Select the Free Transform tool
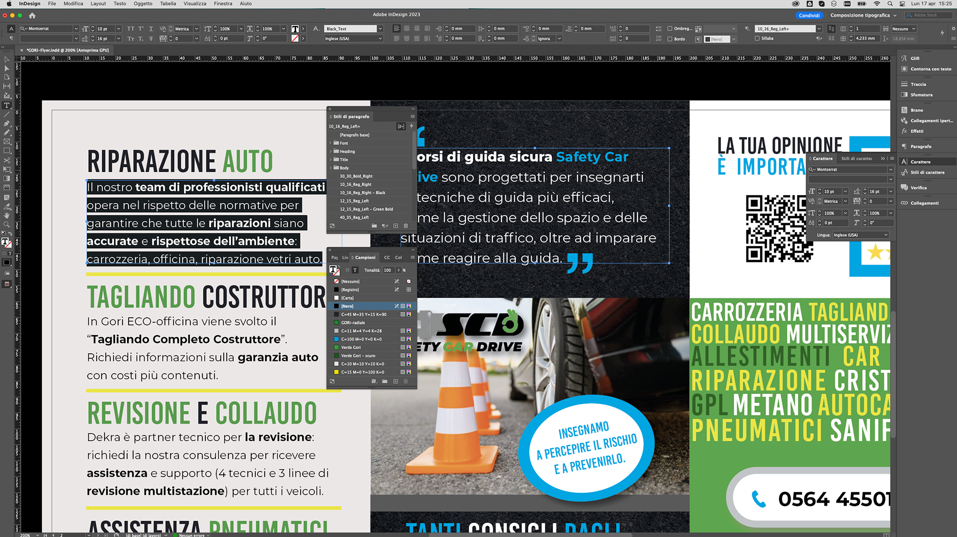The image size is (957, 537). tap(6, 169)
